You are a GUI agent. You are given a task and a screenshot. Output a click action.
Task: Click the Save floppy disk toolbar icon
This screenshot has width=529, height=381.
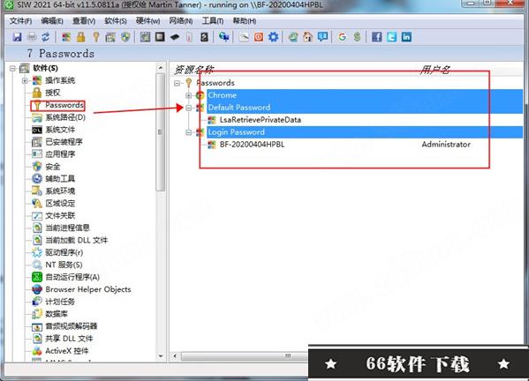[x=17, y=37]
